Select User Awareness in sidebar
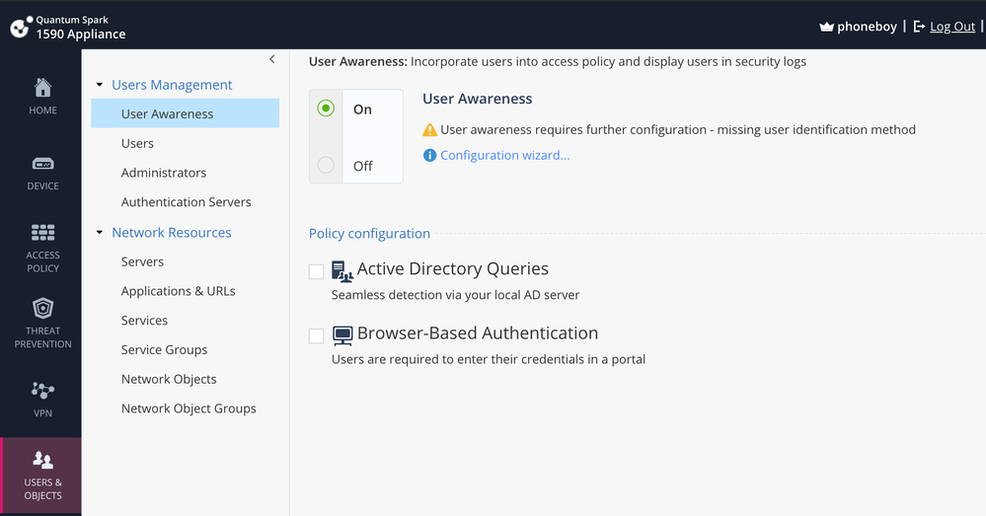The width and height of the screenshot is (986, 516). [185, 113]
